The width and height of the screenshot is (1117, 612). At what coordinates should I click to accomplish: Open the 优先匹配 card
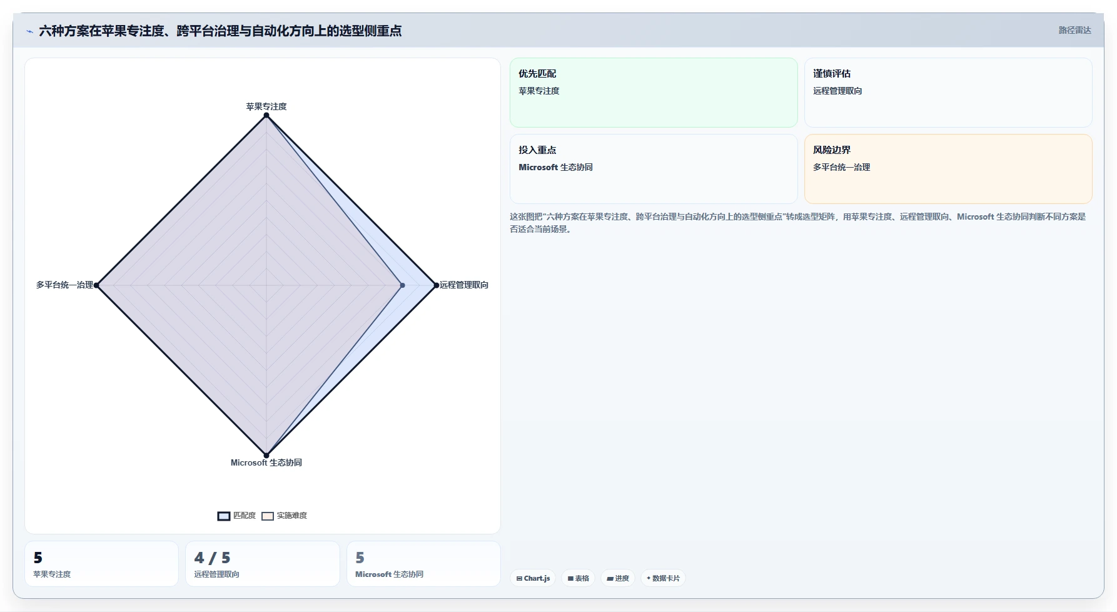click(654, 93)
